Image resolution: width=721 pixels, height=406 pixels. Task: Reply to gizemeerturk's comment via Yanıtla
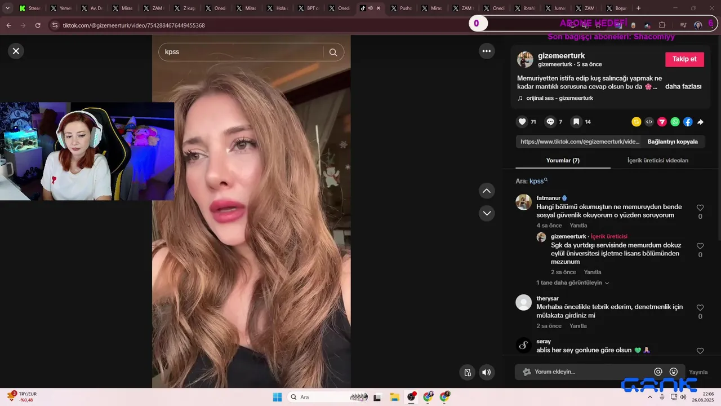(x=593, y=272)
